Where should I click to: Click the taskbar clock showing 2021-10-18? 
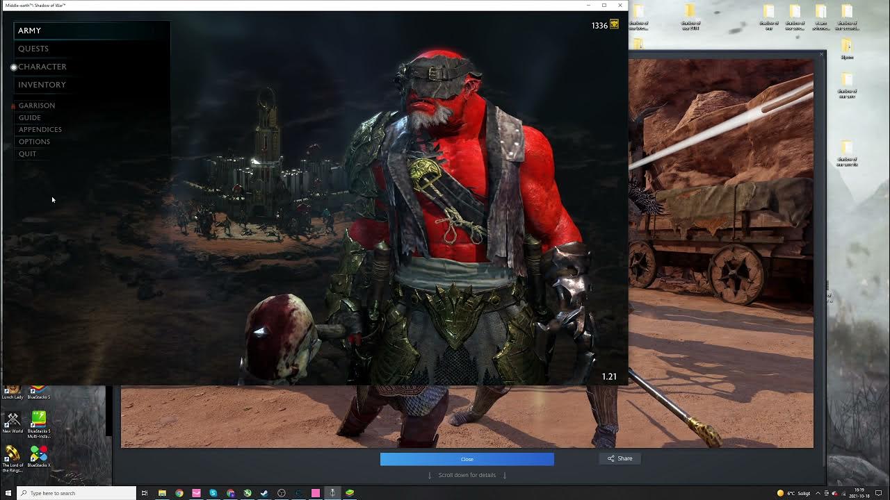pos(859,493)
